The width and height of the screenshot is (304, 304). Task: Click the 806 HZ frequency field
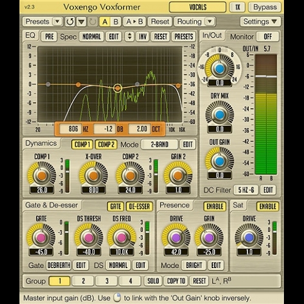pyautogui.click(x=71, y=129)
